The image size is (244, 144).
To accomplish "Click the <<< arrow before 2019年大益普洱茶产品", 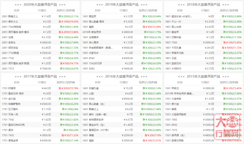I will [x=100, y=5].
